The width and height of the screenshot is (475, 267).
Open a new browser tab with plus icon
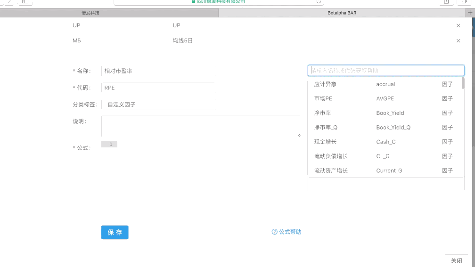click(x=470, y=13)
